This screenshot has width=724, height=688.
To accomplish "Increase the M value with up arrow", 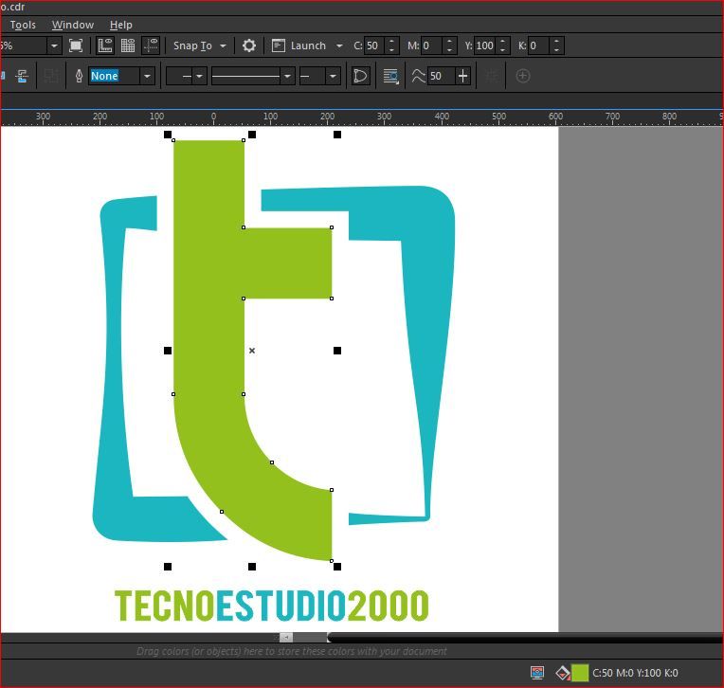I will tap(449, 41).
